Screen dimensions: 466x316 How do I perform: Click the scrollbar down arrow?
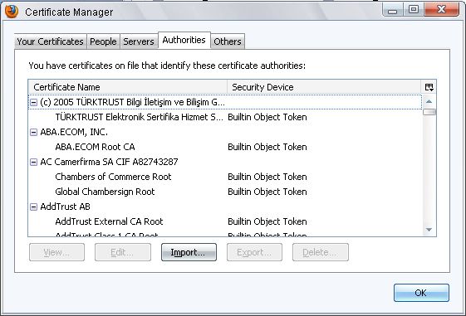[x=429, y=230]
